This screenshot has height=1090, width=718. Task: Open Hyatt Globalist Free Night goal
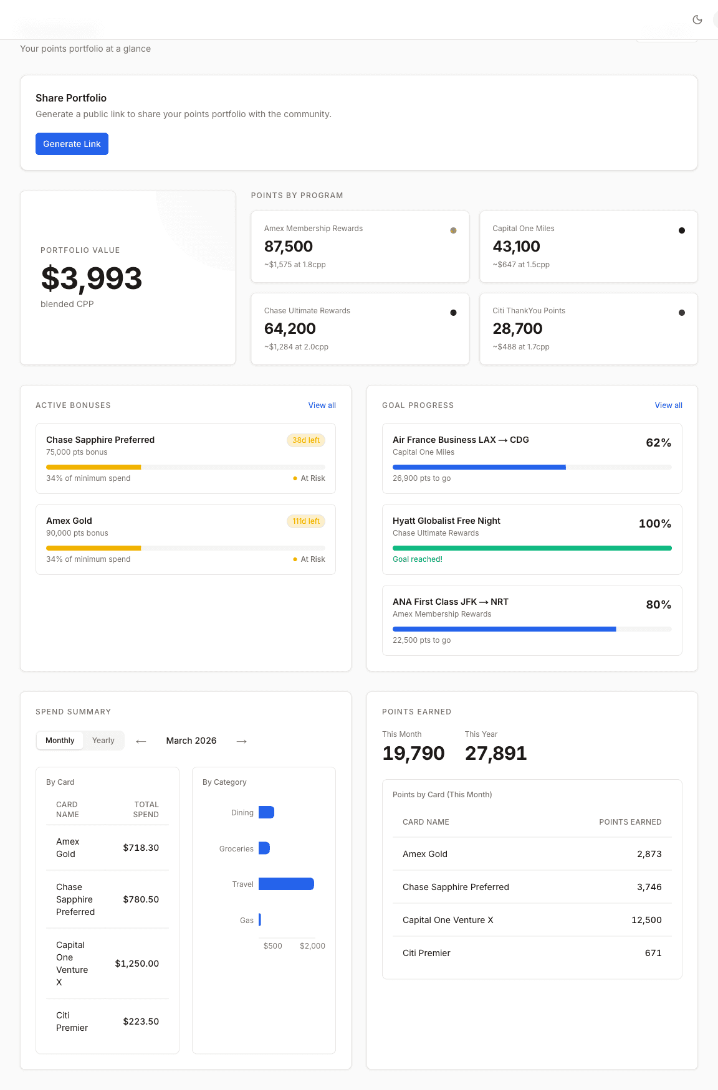pos(532,539)
